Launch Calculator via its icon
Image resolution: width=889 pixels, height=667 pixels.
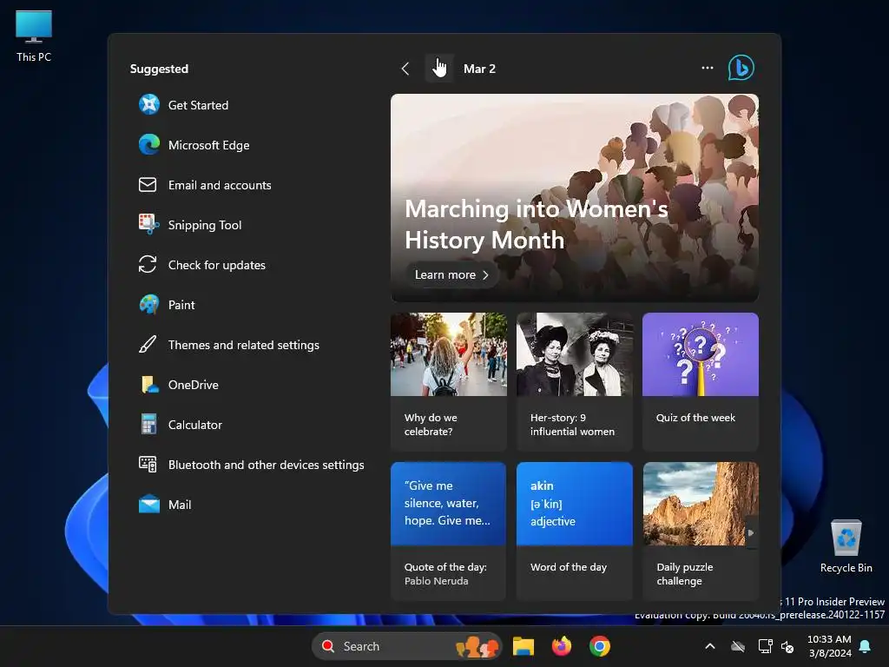(x=148, y=424)
